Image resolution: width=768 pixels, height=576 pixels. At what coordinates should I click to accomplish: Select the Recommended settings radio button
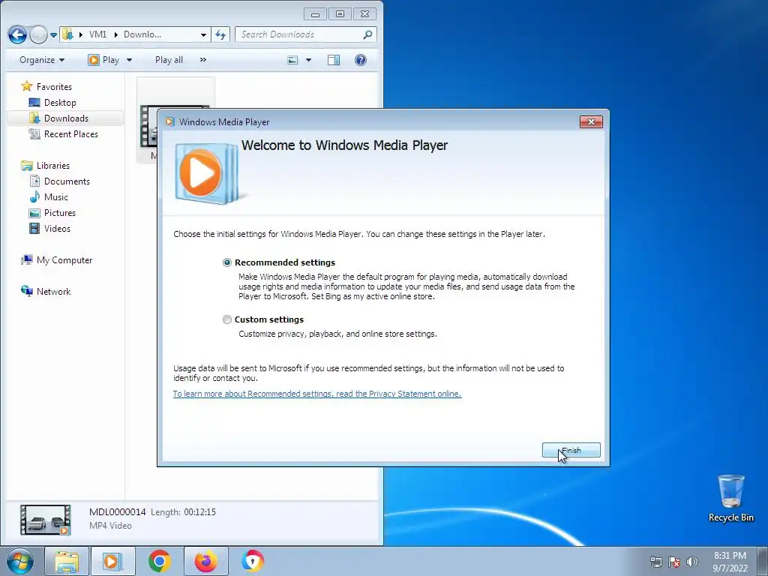click(226, 262)
